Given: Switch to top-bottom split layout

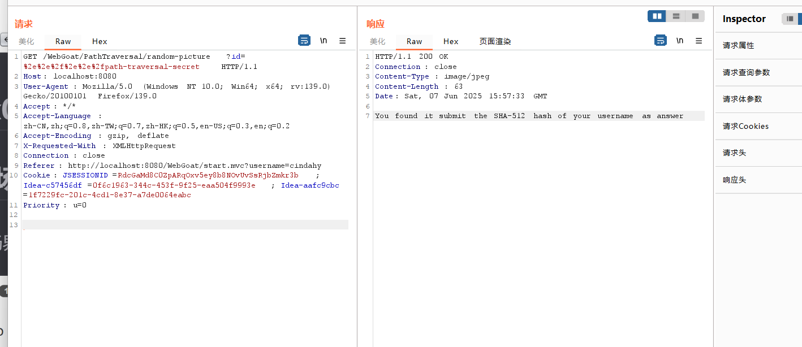Looking at the screenshot, I should point(676,16).
